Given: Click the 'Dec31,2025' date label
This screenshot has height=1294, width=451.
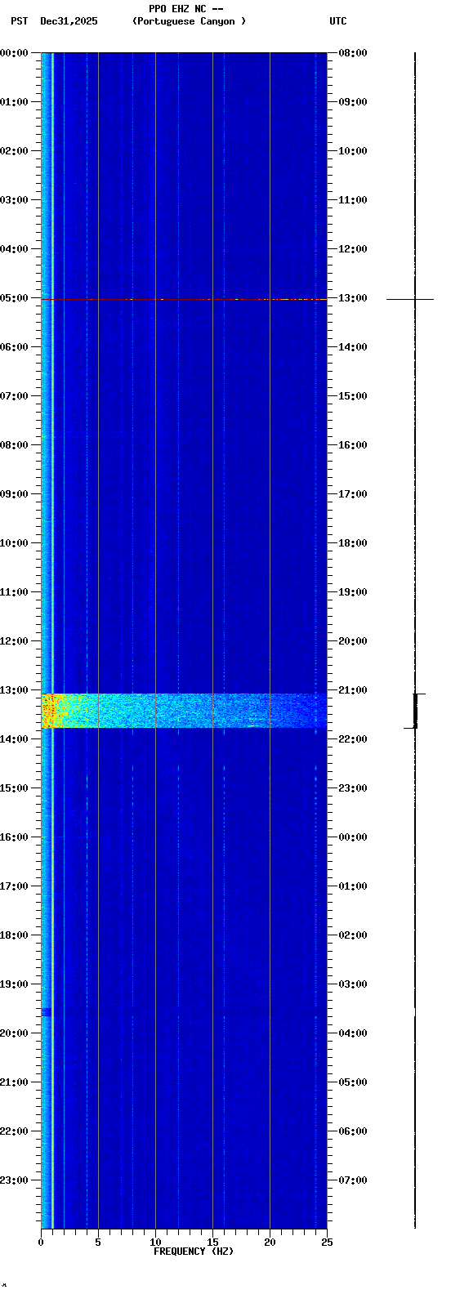Looking at the screenshot, I should (x=69, y=21).
